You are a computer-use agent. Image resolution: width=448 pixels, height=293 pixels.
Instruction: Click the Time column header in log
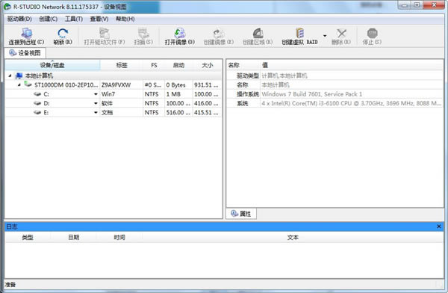tap(119, 238)
